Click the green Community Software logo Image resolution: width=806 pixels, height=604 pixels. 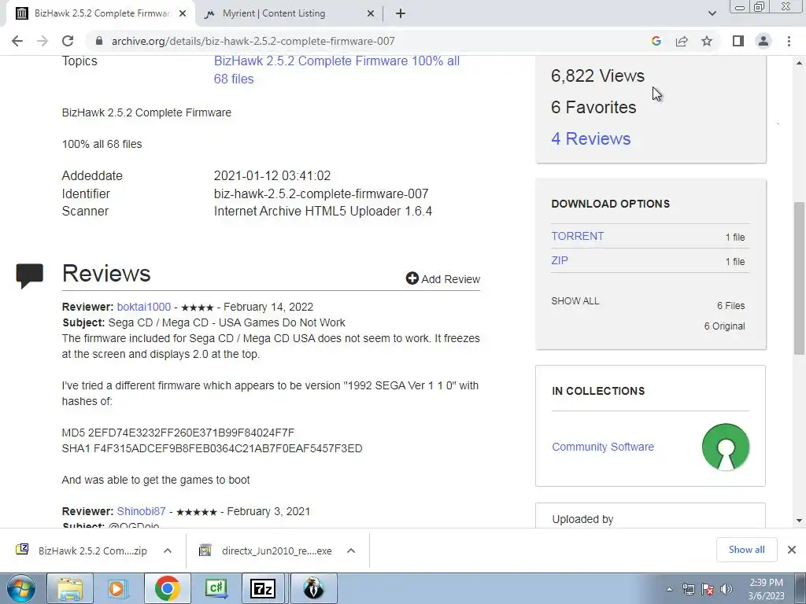coord(725,447)
